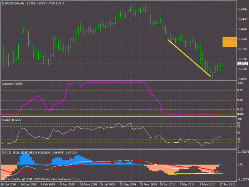Click price scale value 1.4040
The height and width of the screenshot is (187, 249).
pyautogui.click(x=243, y=29)
